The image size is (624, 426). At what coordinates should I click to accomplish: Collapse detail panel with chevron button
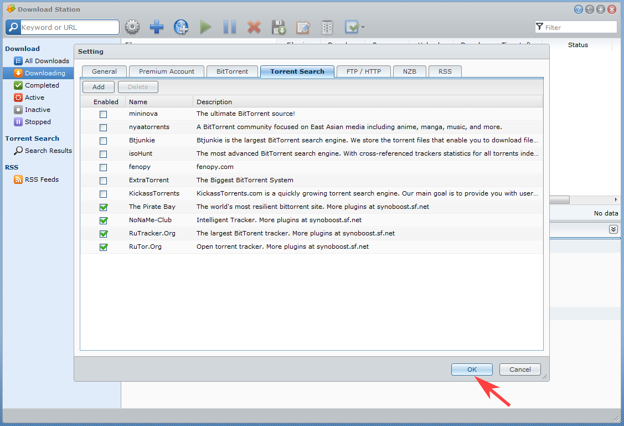pyautogui.click(x=613, y=229)
